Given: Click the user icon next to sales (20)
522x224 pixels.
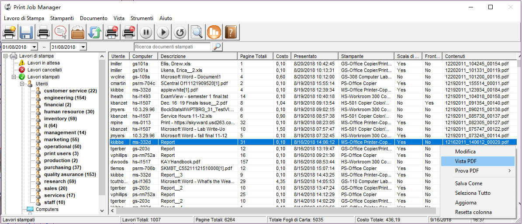Looking at the screenshot, I should (x=38, y=188).
